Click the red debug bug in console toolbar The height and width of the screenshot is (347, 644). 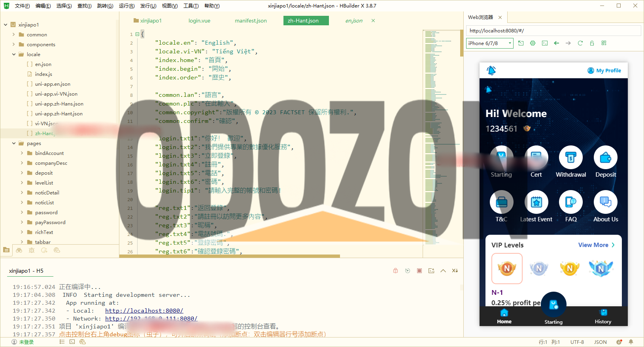[395, 271]
